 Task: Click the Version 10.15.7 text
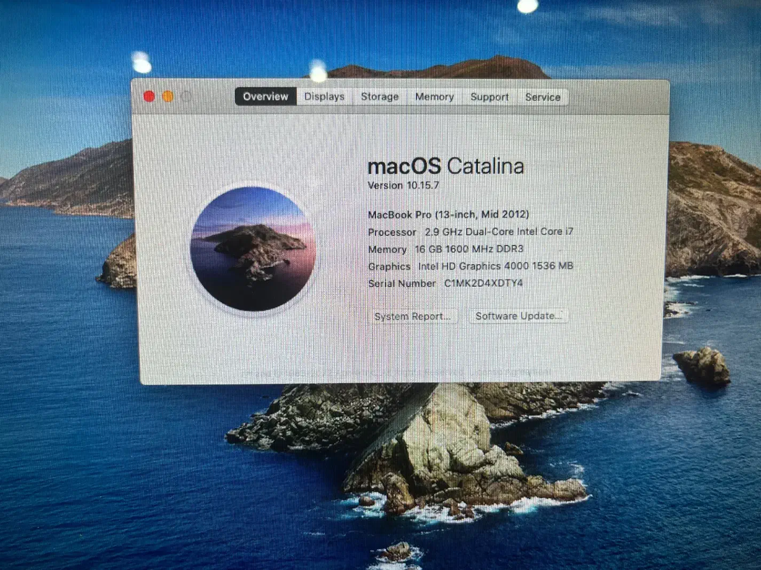(403, 186)
